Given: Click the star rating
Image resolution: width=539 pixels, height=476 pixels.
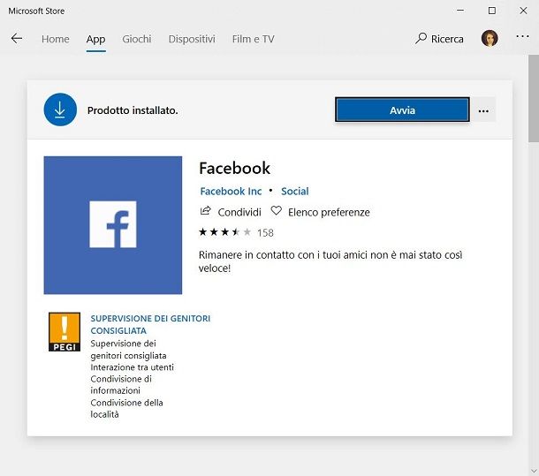Looking at the screenshot, I should [x=224, y=232].
